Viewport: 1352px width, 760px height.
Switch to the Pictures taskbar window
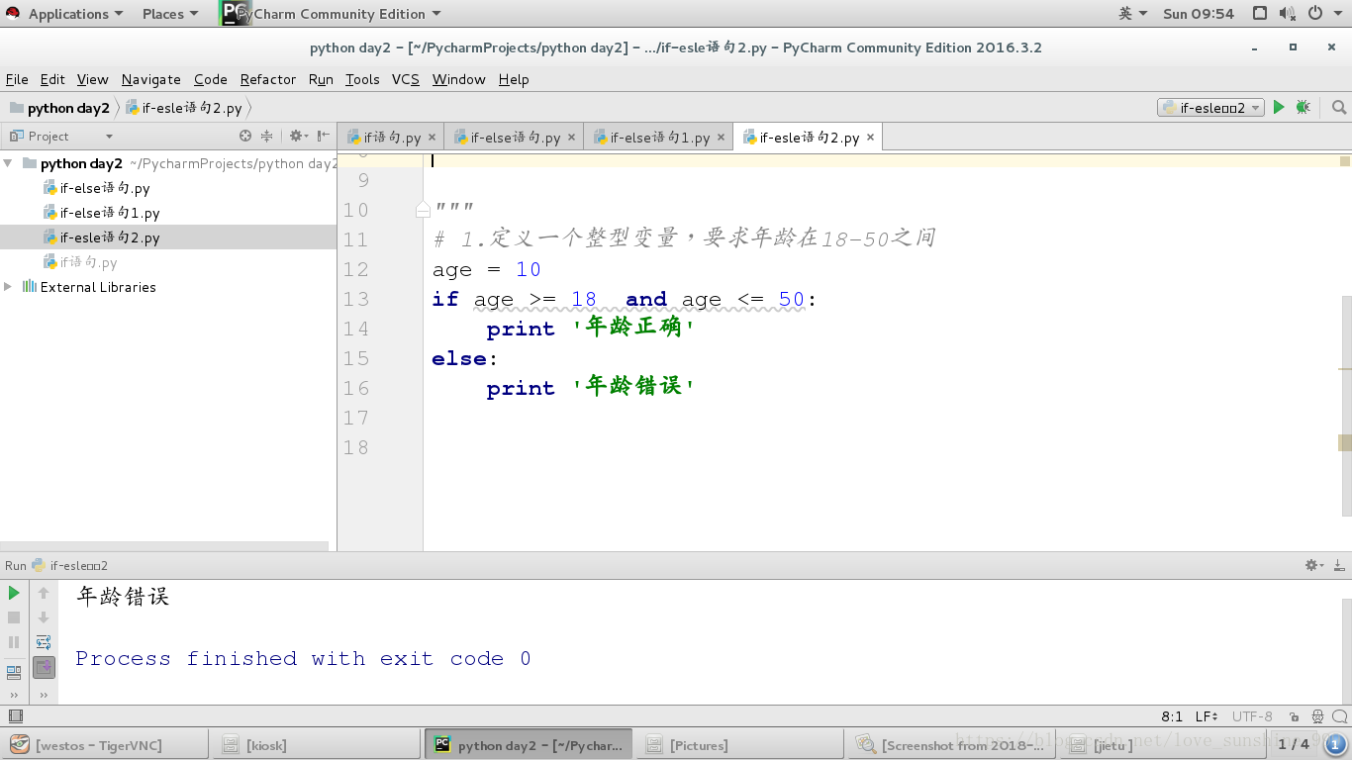point(741,745)
